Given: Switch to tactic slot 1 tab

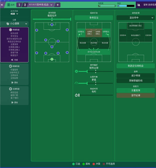Looking at the screenshot, I should coord(19,5).
